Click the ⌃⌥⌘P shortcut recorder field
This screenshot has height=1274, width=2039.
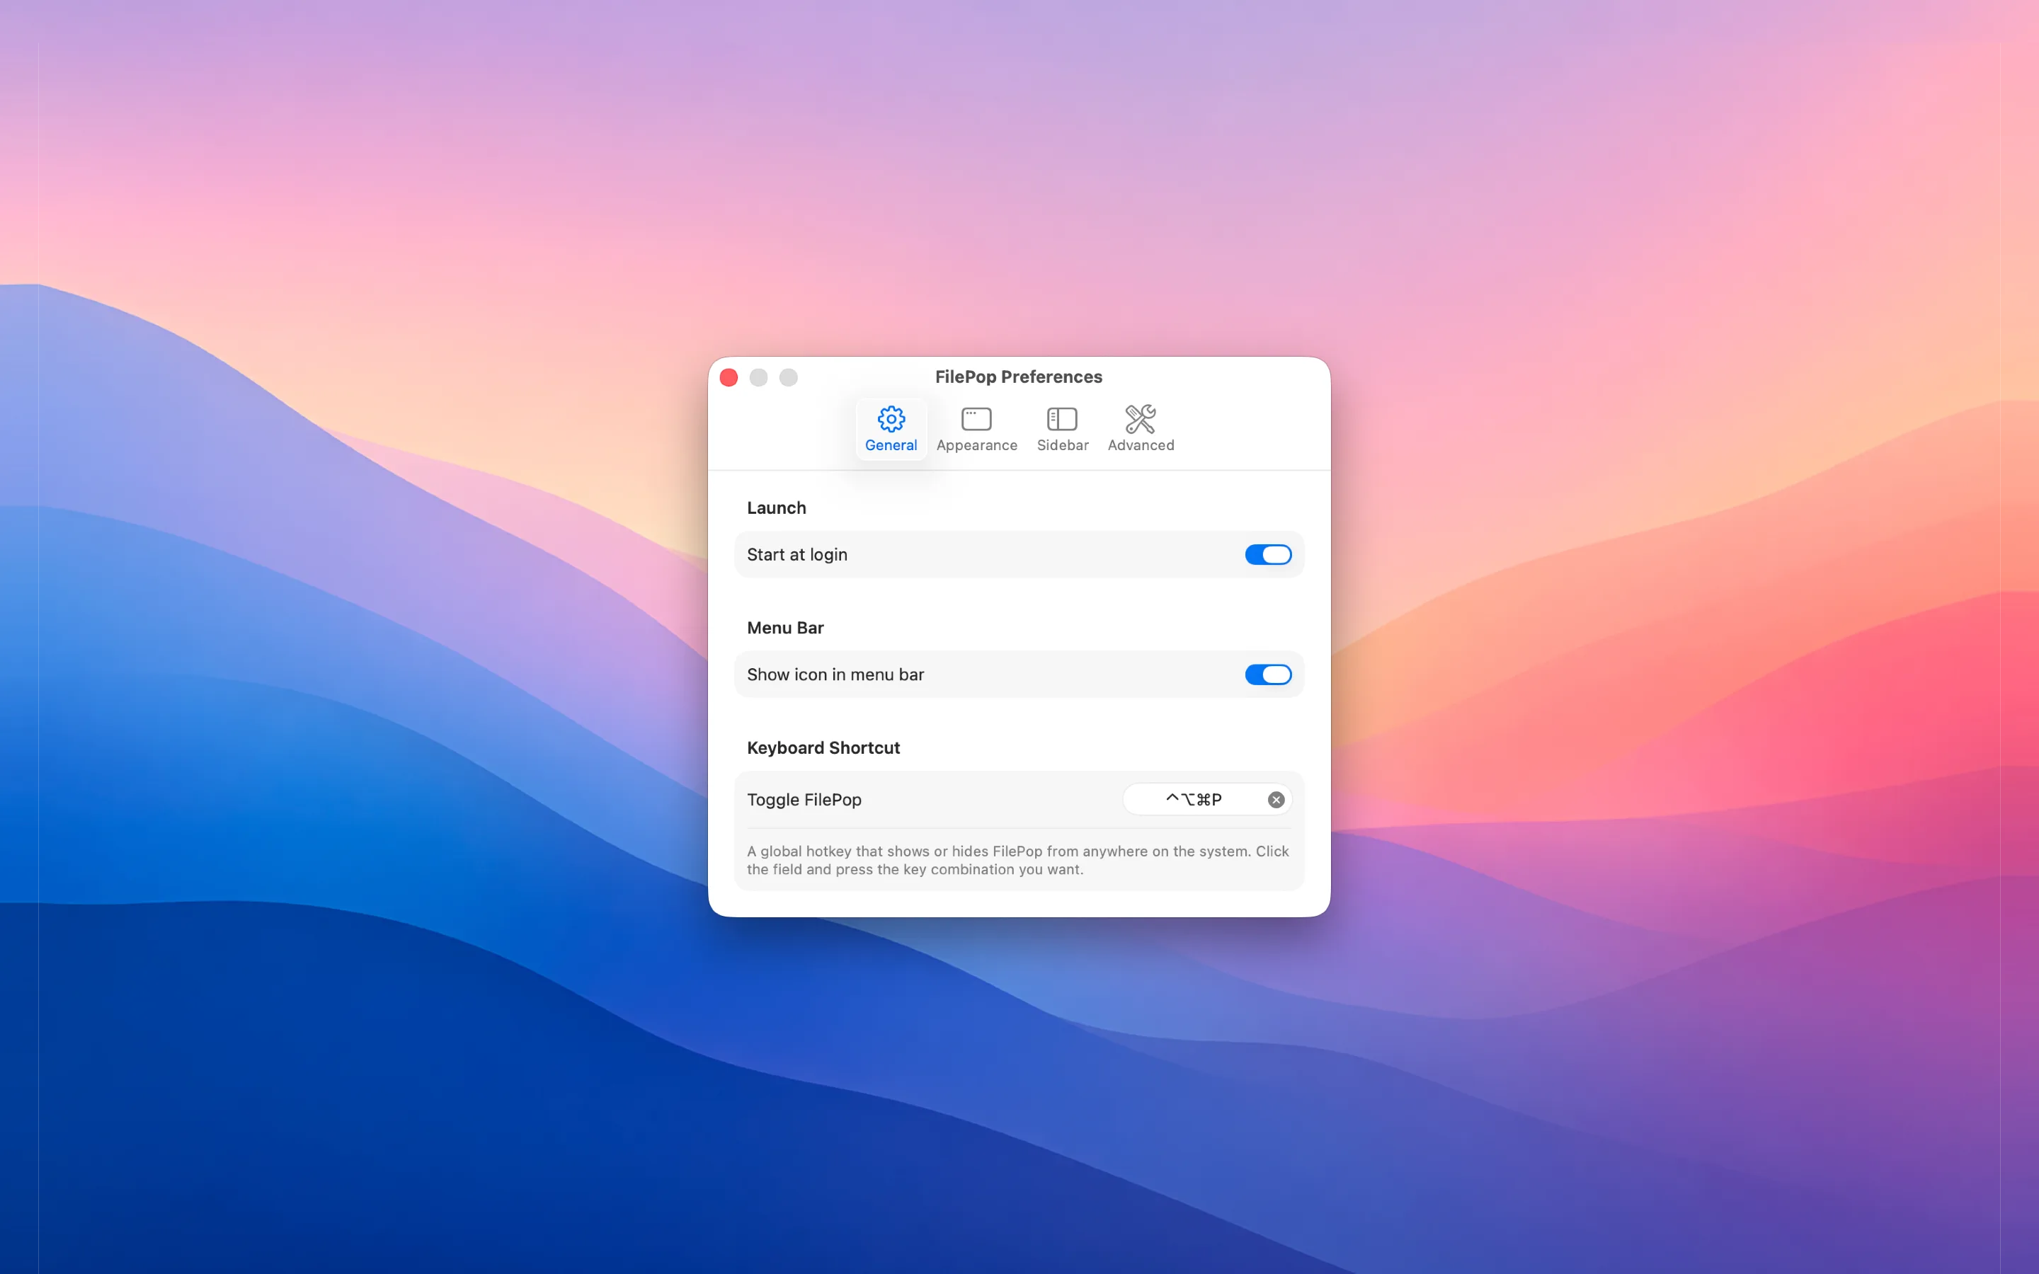1206,800
